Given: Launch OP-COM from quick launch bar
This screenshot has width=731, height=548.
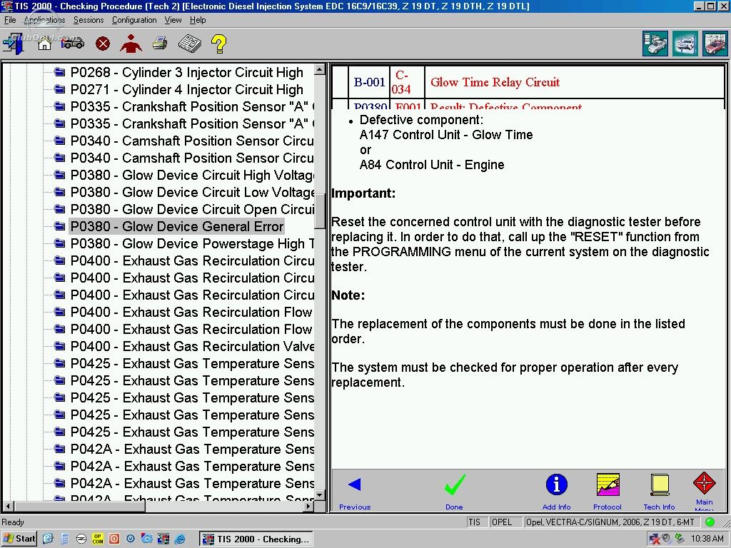Looking at the screenshot, I should [x=97, y=539].
